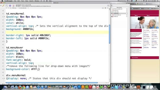Go to previous document arrow in navigation bar
The height and width of the screenshot is (90, 160).
6,8
